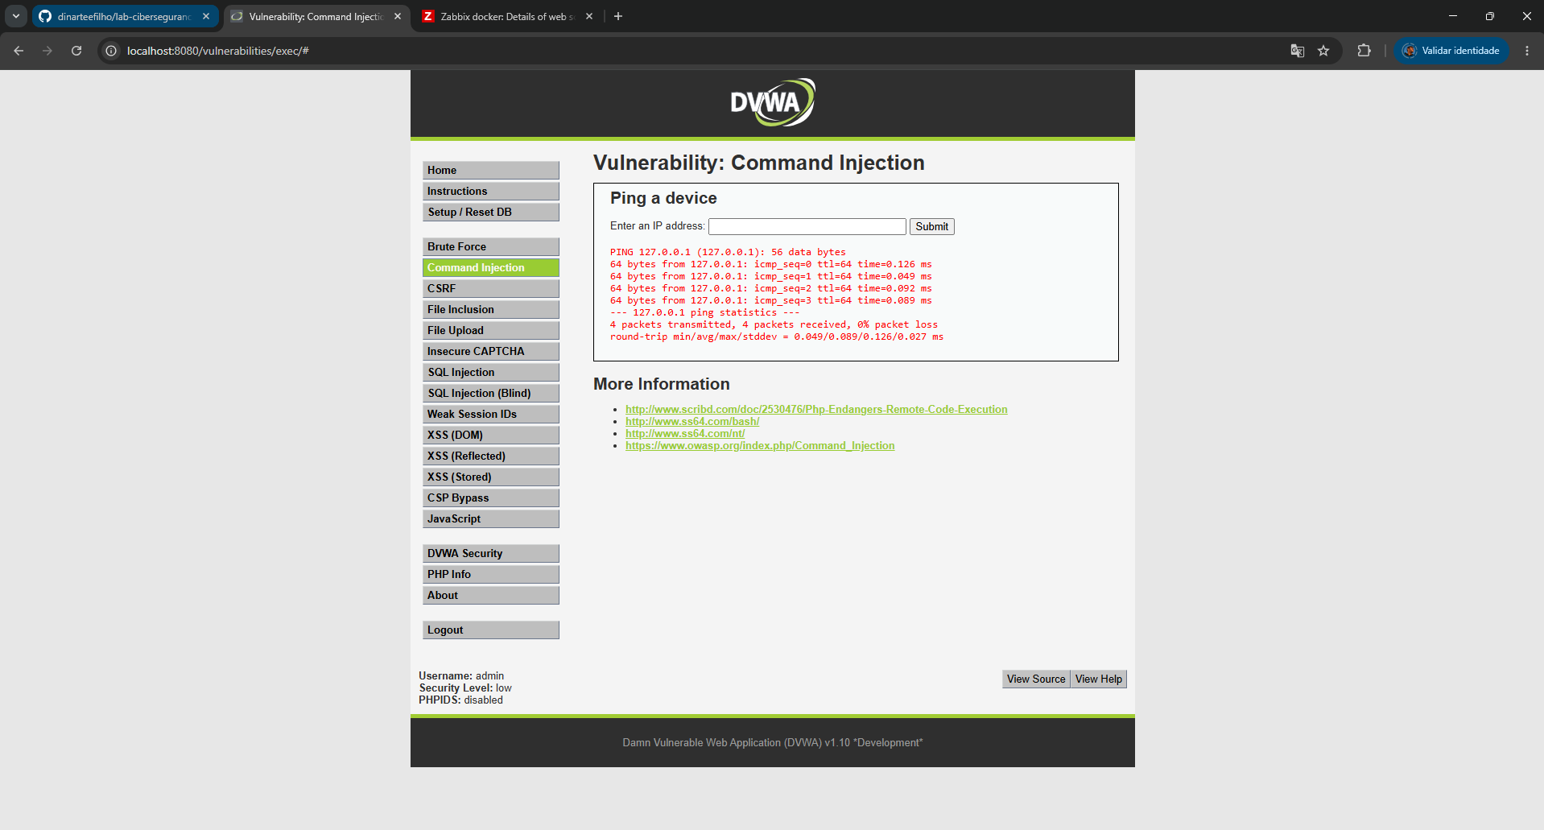Click the browser back arrow
Viewport: 1544px width, 830px height.
pos(19,51)
